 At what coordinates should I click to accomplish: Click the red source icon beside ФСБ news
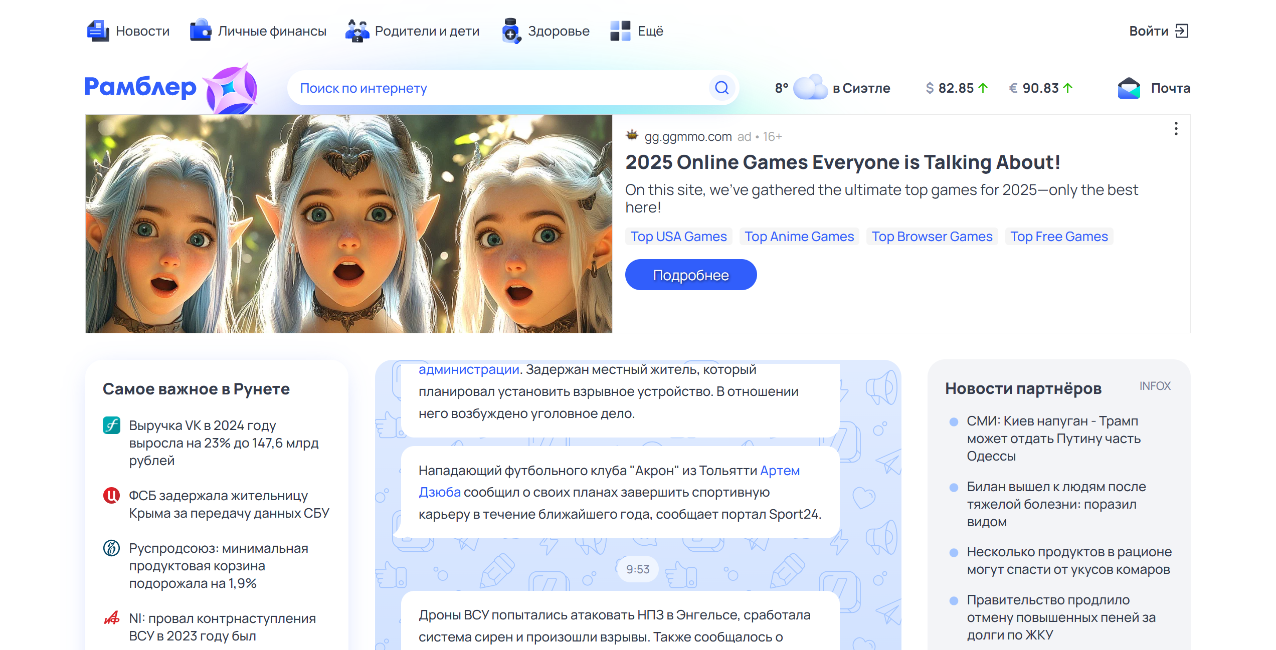(111, 496)
